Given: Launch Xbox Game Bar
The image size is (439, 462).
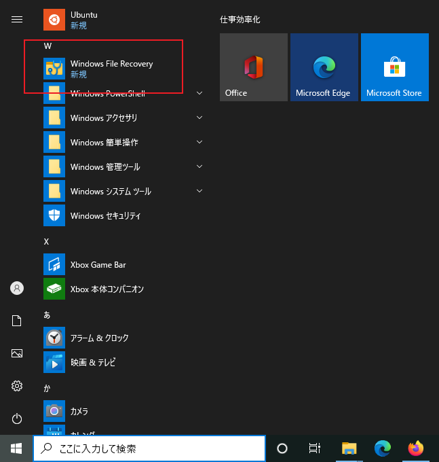Looking at the screenshot, I should click(x=98, y=265).
